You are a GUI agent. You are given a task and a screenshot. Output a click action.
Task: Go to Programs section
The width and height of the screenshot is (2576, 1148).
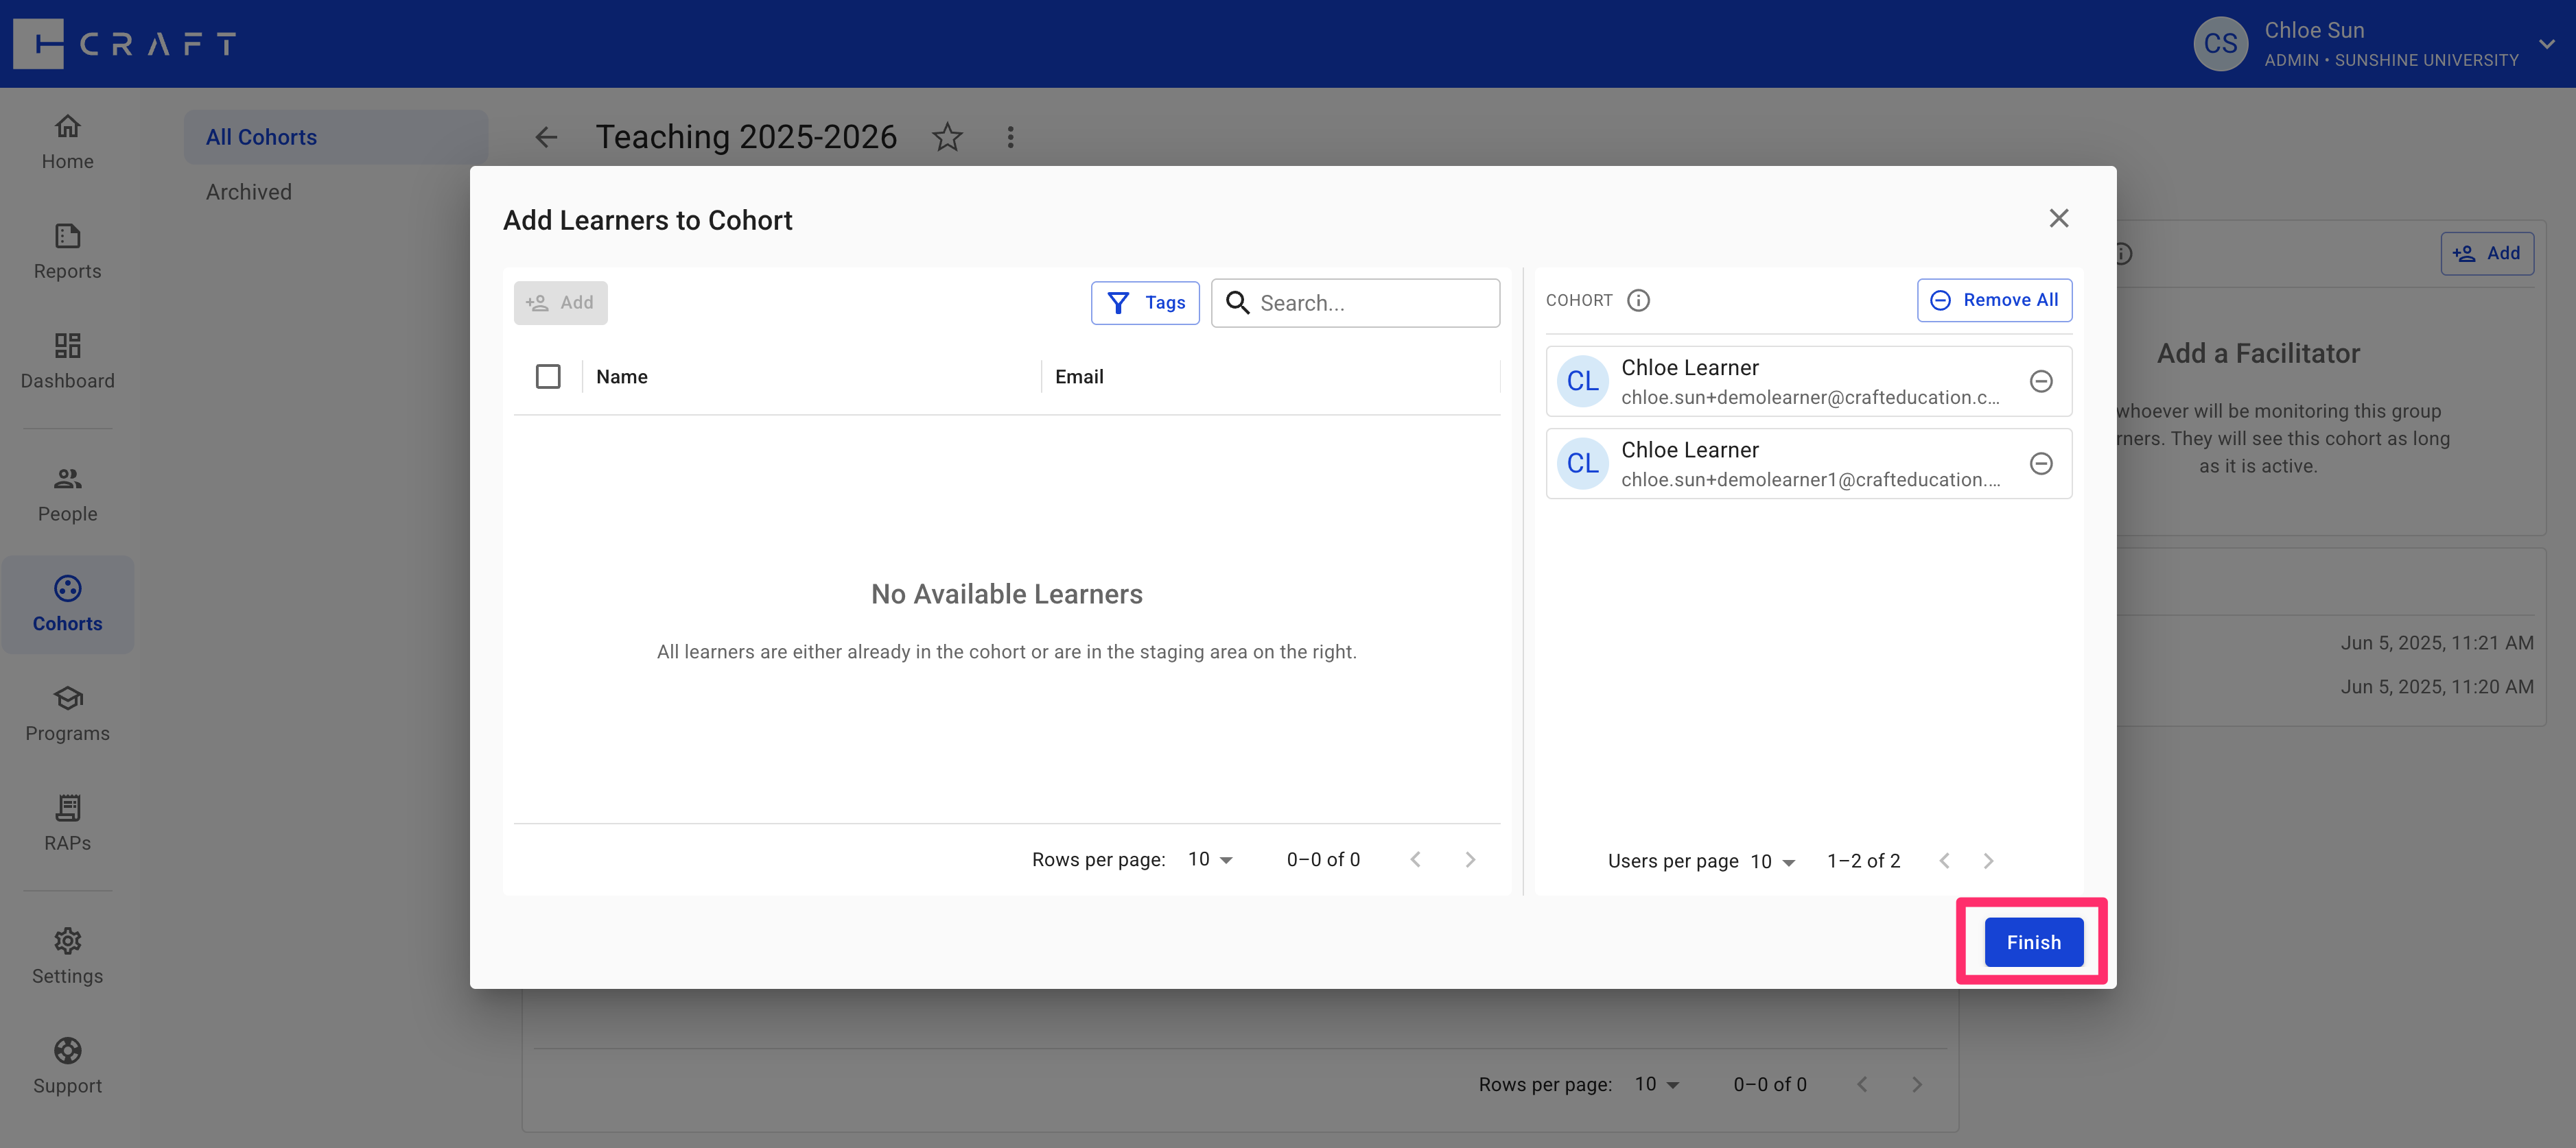[67, 713]
